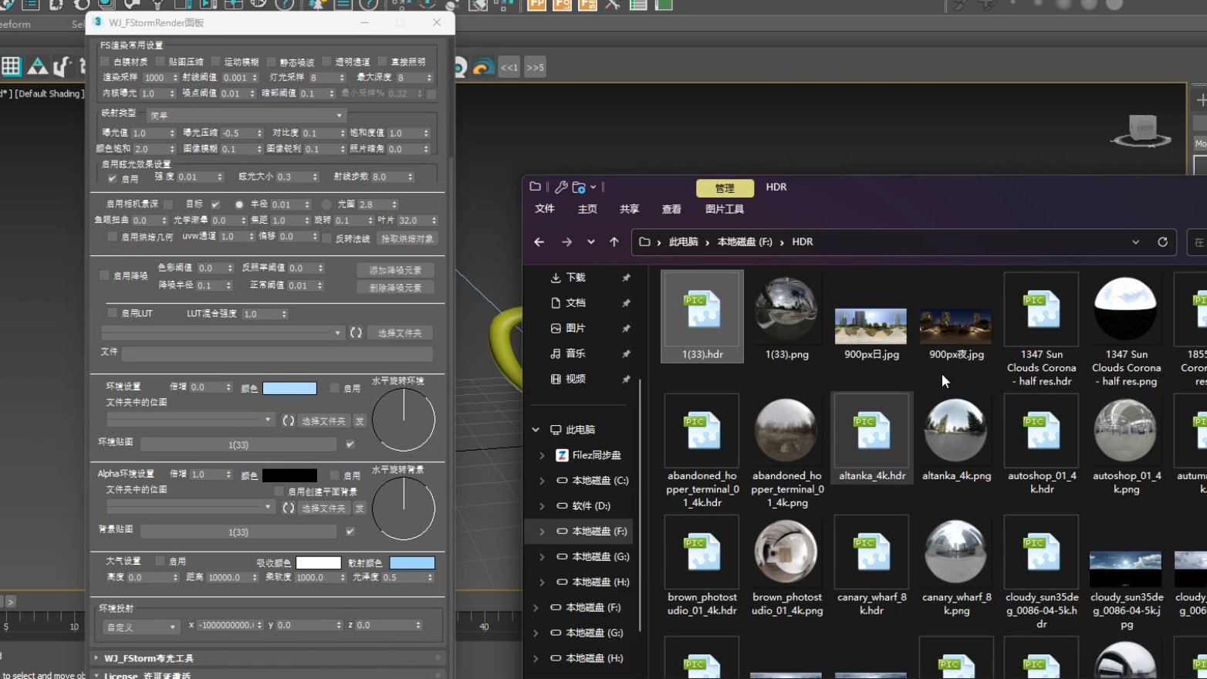
Task: Click the refresh icon in the environment folder row
Action: click(288, 421)
